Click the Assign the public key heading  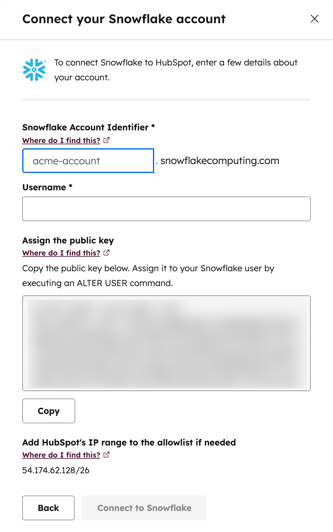tap(68, 240)
